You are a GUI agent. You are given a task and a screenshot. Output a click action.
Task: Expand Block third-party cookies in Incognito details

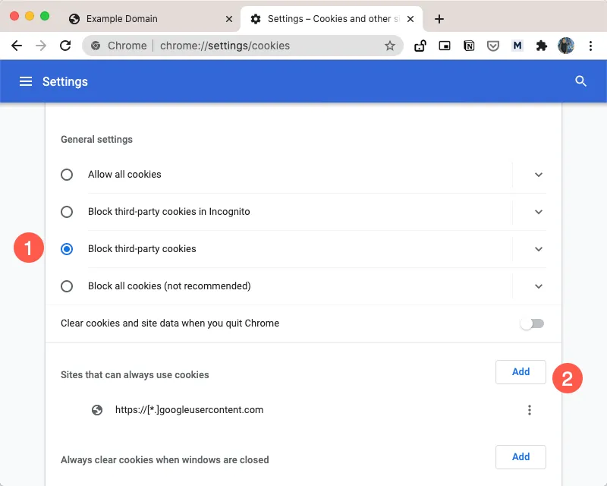pos(539,212)
